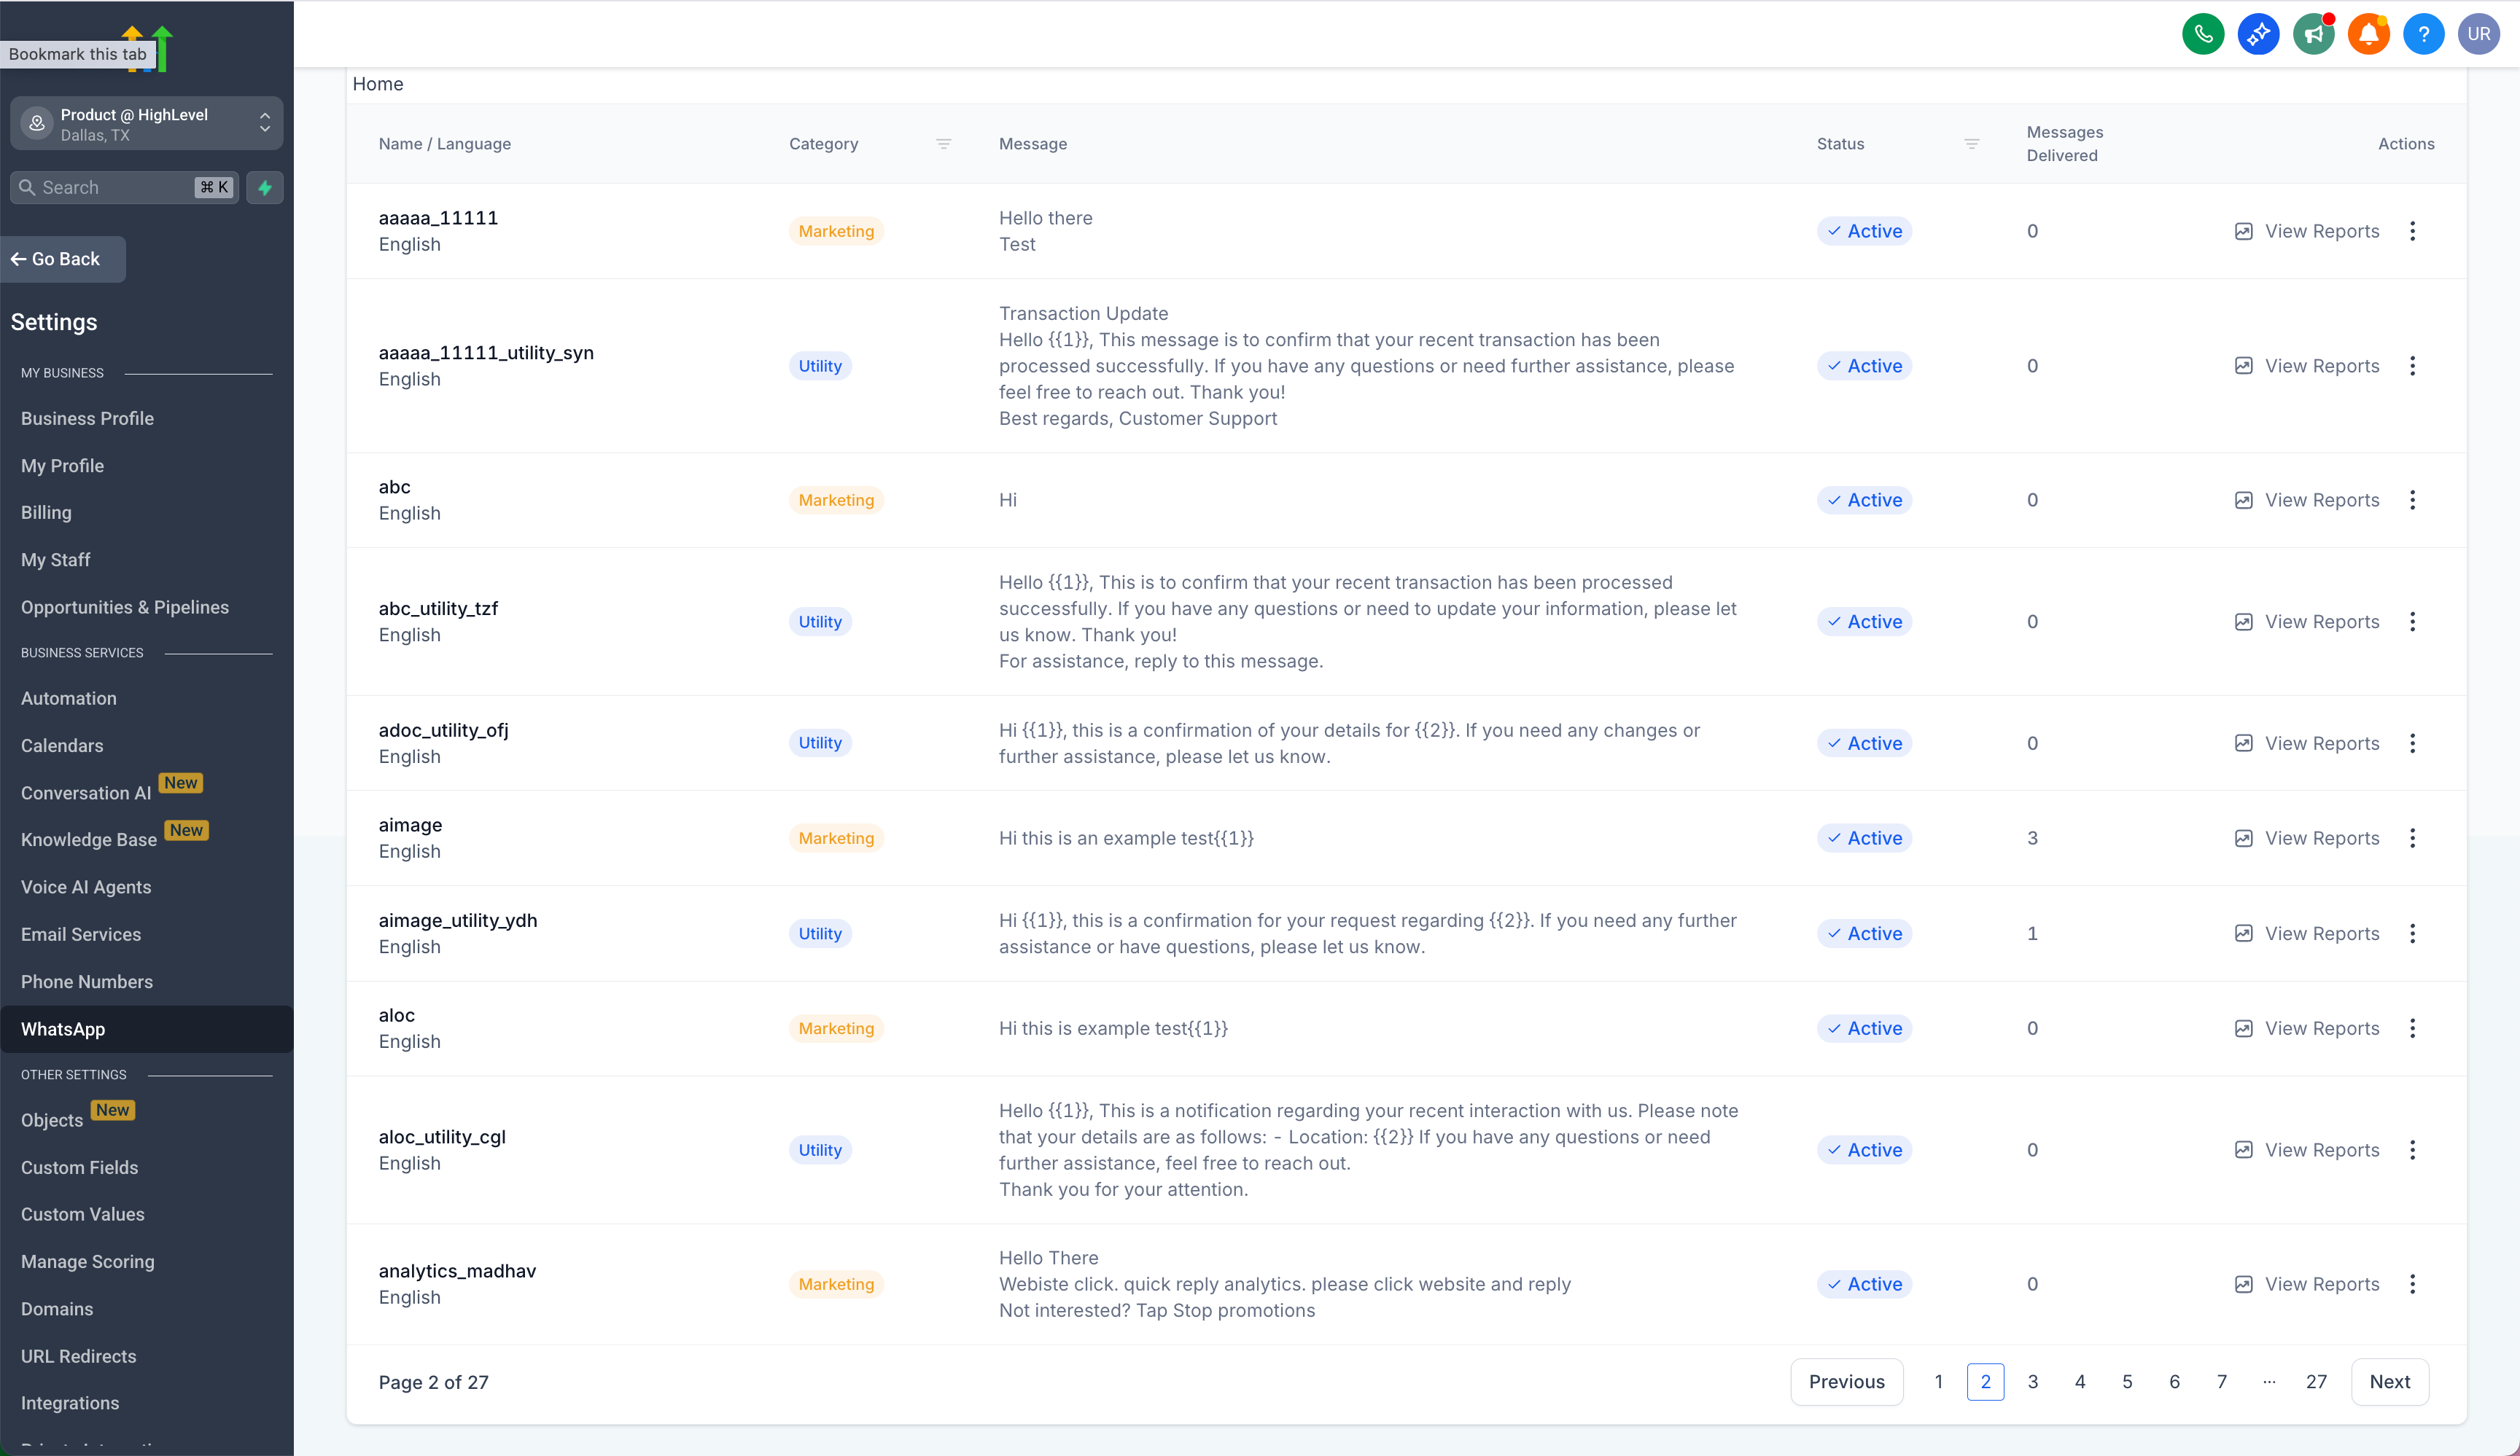Click the blue help question mark icon
This screenshot has height=1456, width=2520.
[2423, 34]
